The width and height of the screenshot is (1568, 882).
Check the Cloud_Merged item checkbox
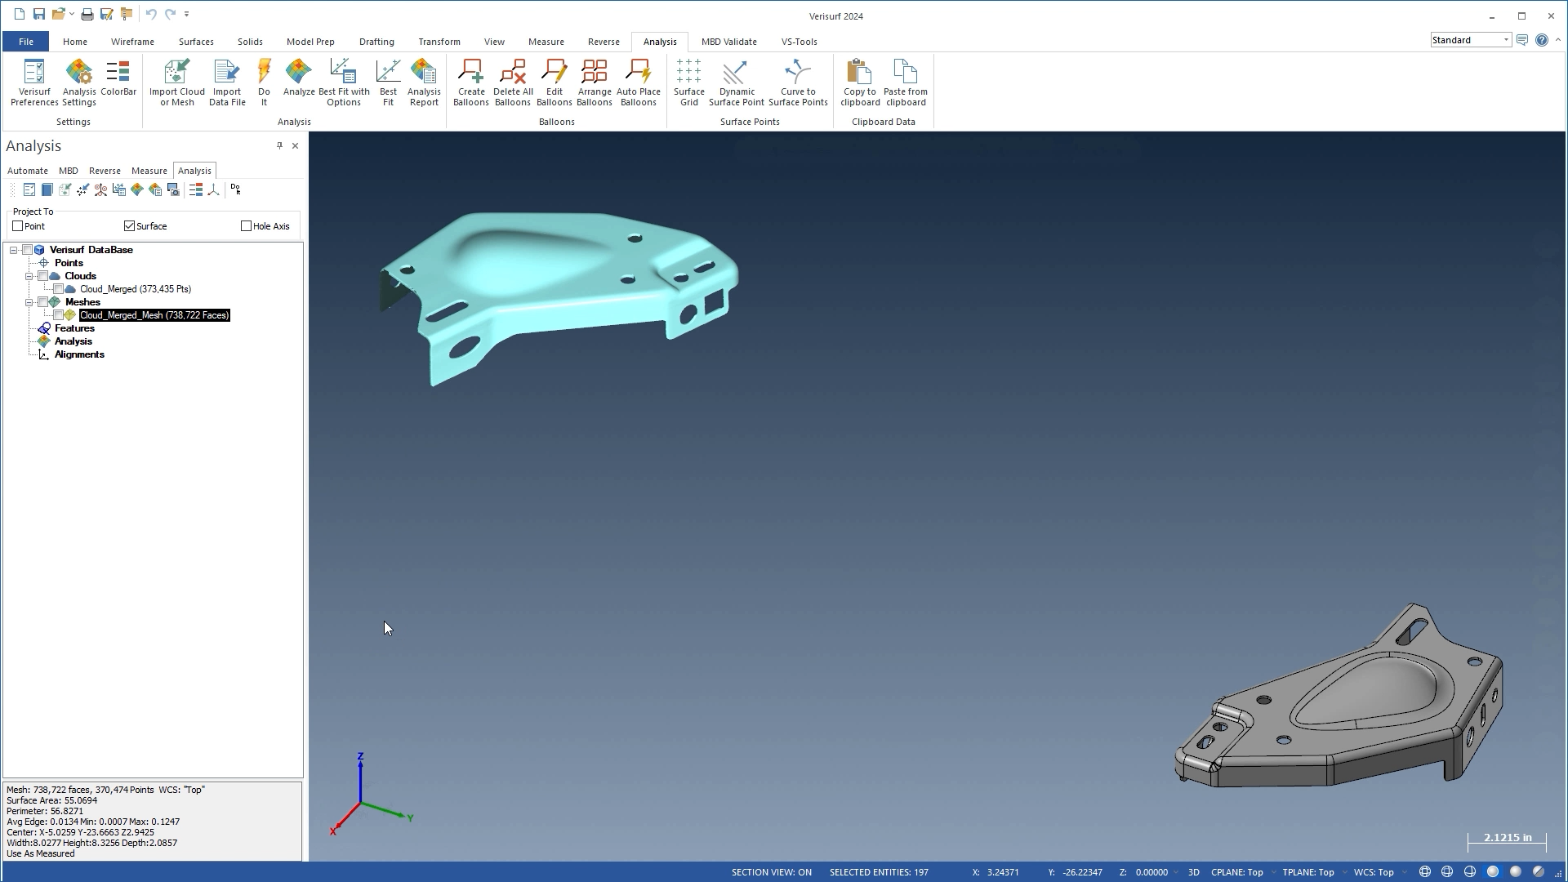[58, 289]
